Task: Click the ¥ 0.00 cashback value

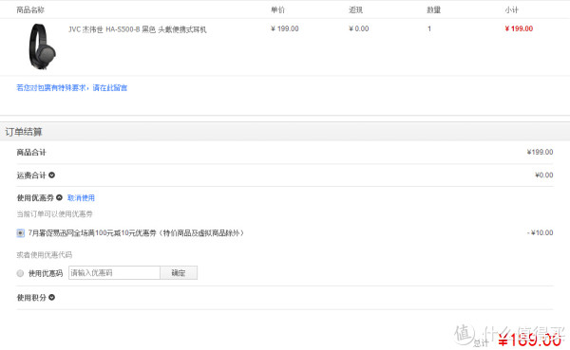Action: (x=359, y=28)
